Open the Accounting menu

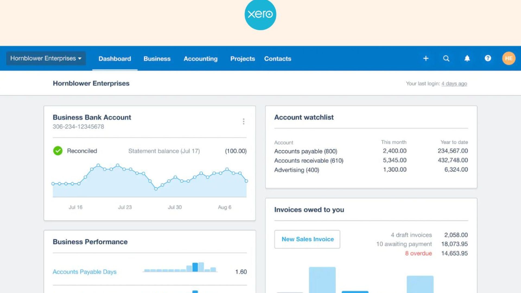(201, 59)
